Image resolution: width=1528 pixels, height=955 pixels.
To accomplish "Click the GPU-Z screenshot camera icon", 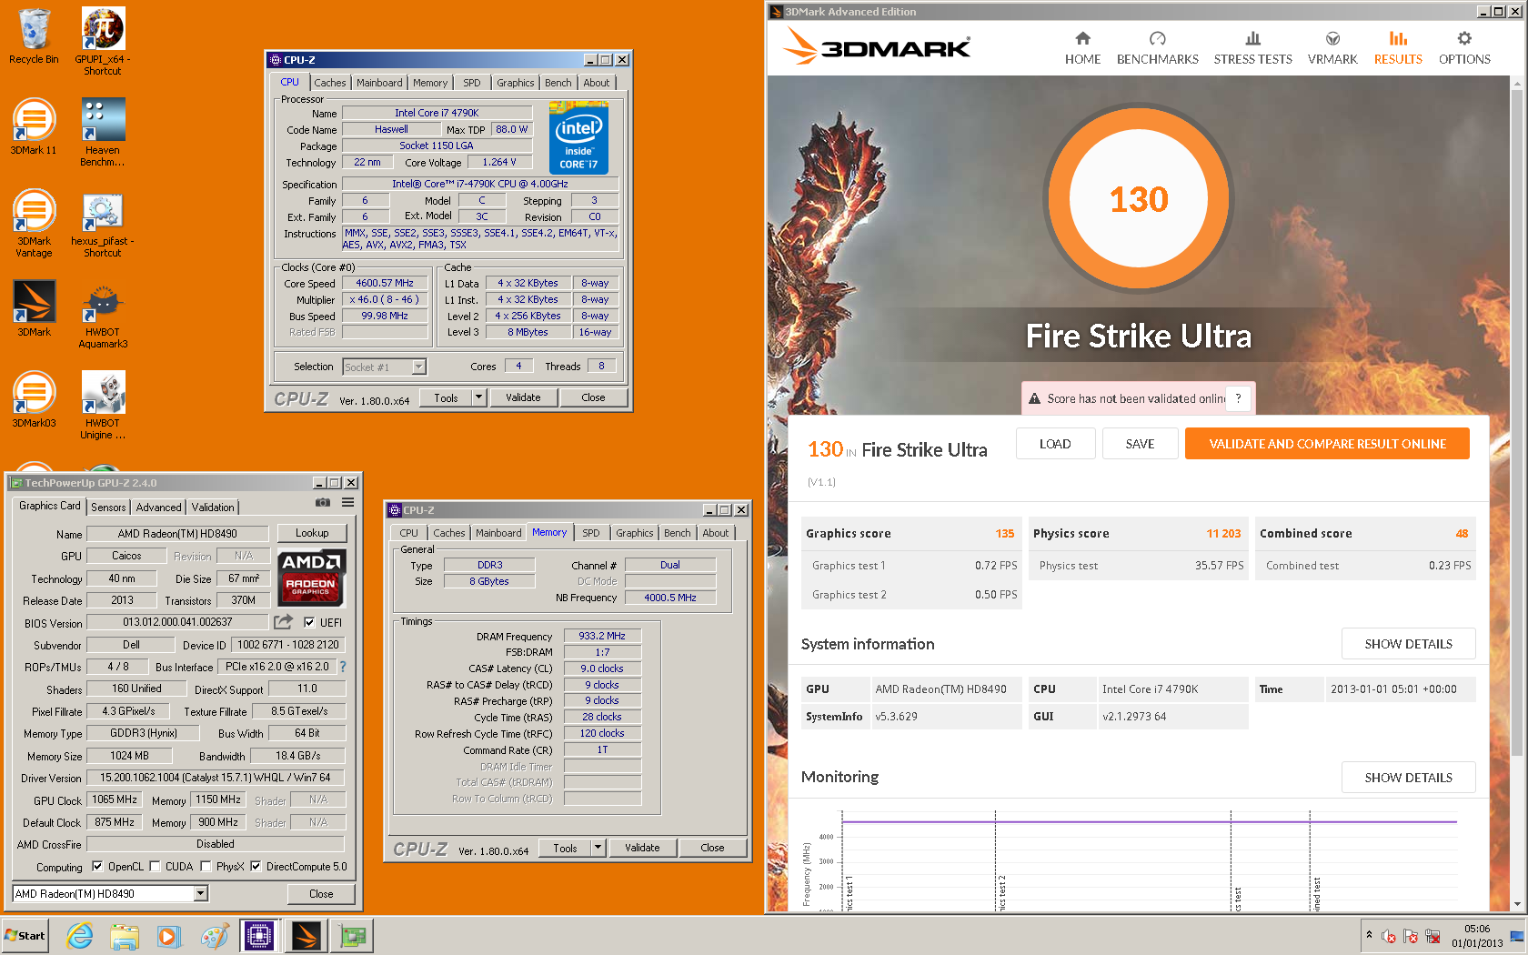I will (323, 502).
